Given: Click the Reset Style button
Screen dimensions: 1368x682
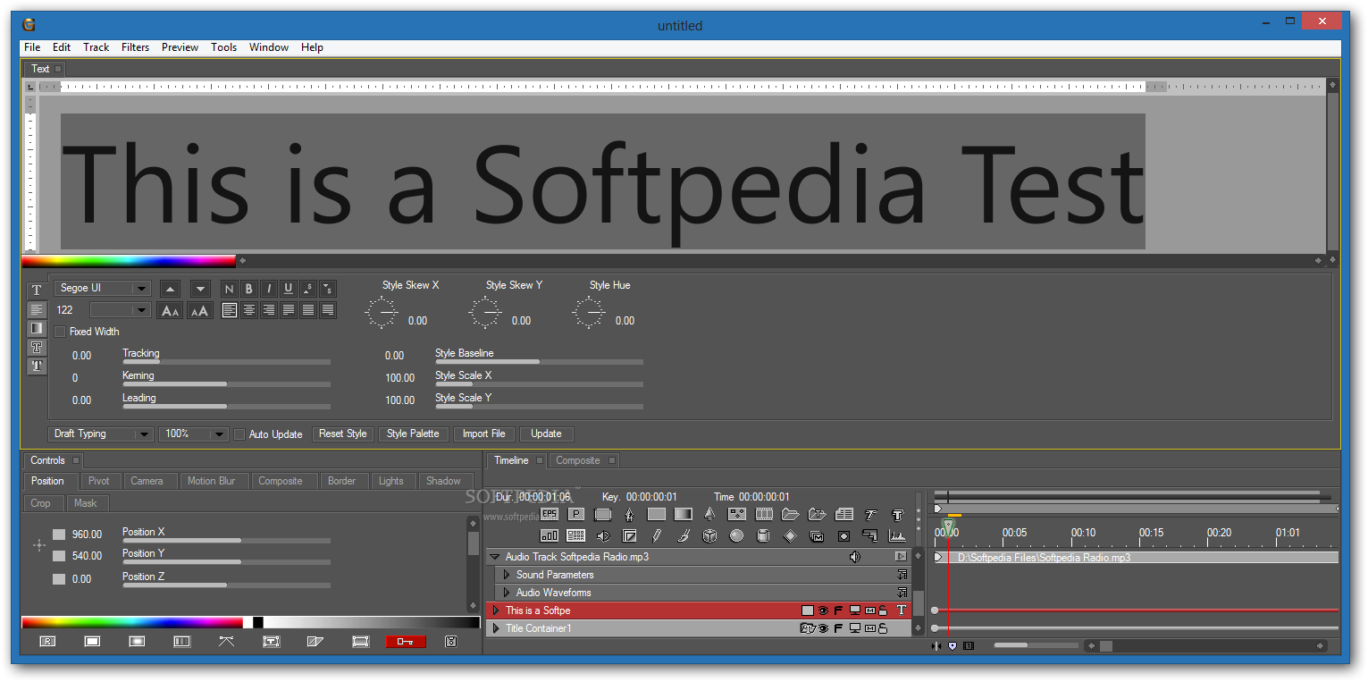Looking at the screenshot, I should (x=343, y=434).
